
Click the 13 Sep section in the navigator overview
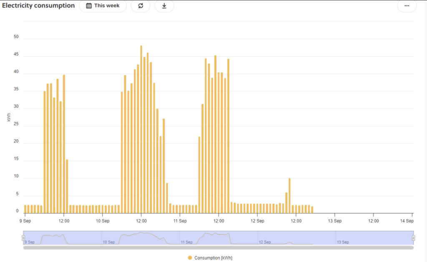(374, 238)
